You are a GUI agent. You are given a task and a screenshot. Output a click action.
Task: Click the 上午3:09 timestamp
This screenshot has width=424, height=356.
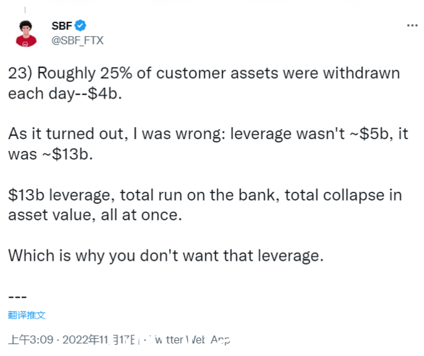pyautogui.click(x=31, y=339)
